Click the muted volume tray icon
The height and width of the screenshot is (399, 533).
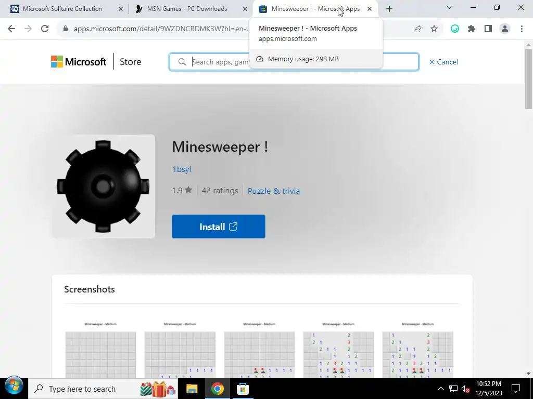coord(465,389)
